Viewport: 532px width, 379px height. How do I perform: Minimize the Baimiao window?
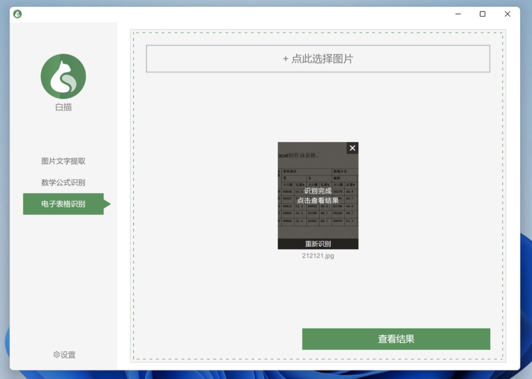tap(458, 14)
